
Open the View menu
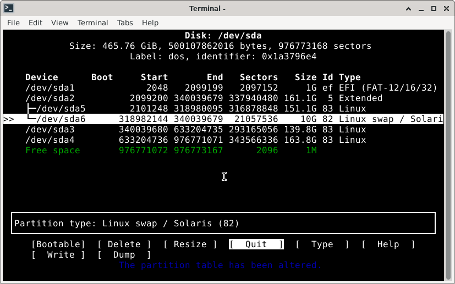click(59, 23)
